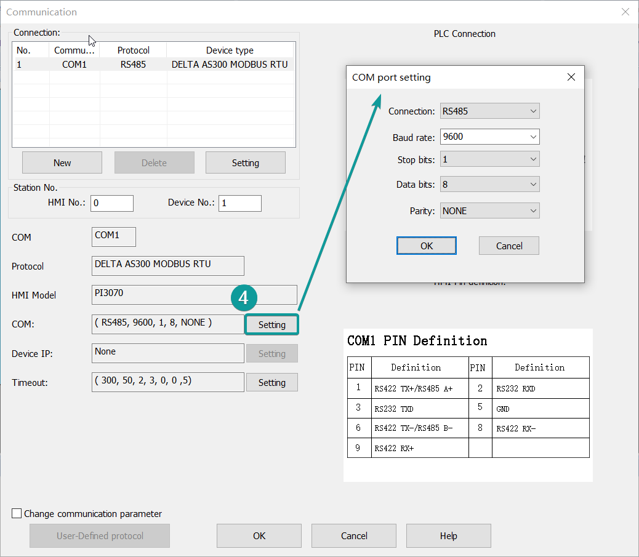Enable Change communication parameter checkbox

pos(17,513)
